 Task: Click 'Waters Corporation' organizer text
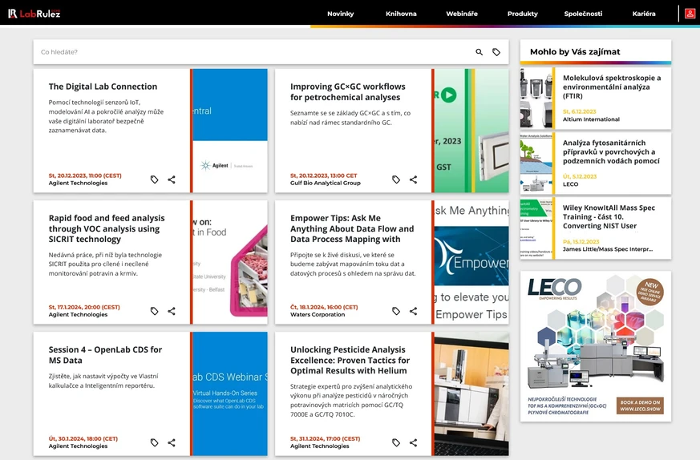coord(318,315)
